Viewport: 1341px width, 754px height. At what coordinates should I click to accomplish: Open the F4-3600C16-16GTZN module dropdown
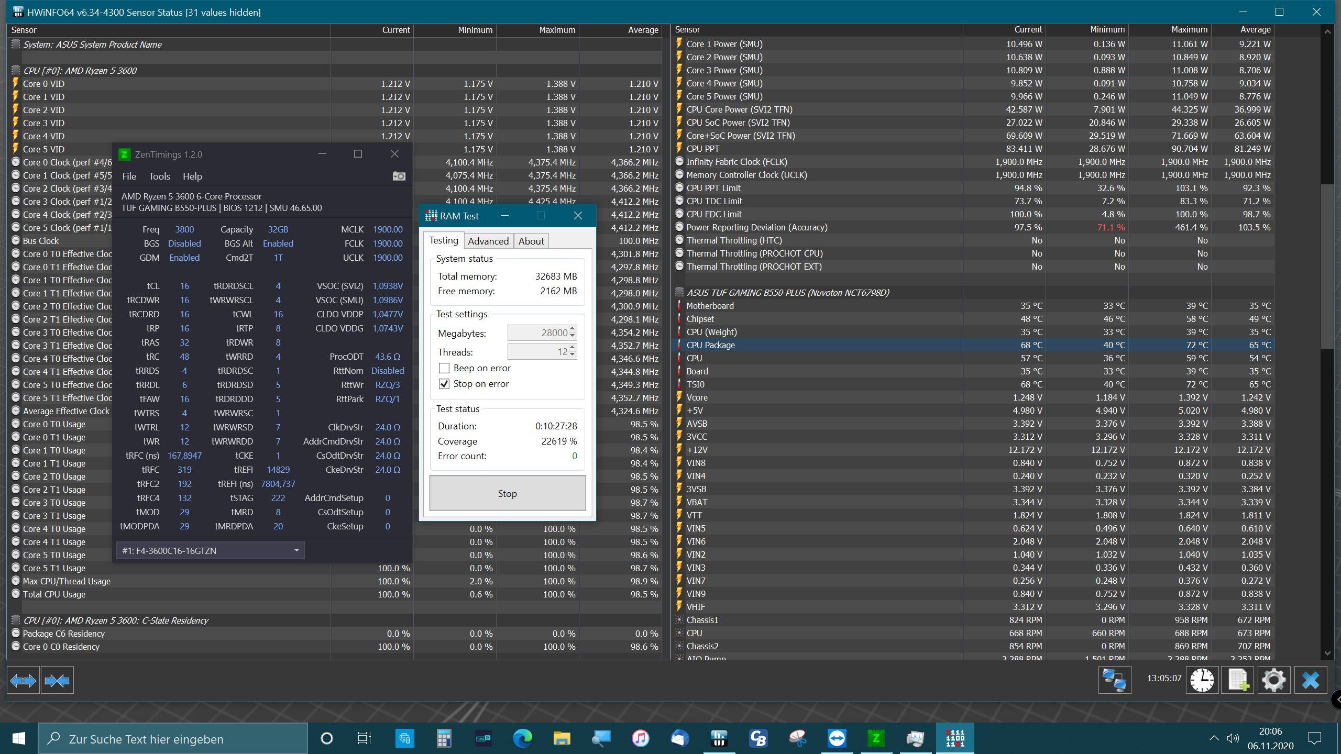point(210,550)
